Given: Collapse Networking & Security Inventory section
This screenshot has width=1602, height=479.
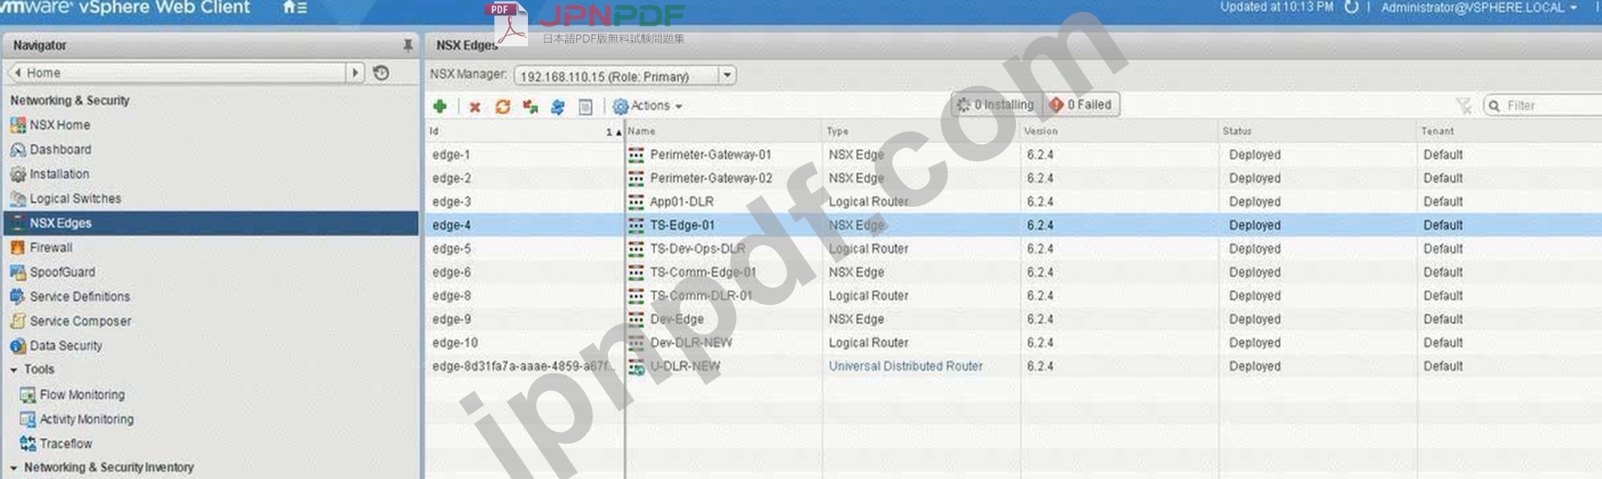Looking at the screenshot, I should pyautogui.click(x=14, y=468).
